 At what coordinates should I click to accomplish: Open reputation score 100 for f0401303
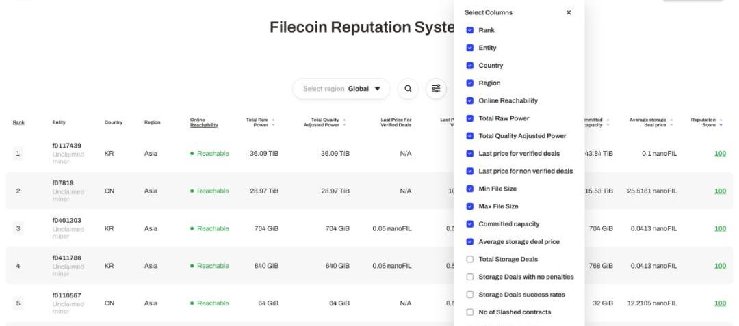pyautogui.click(x=720, y=228)
